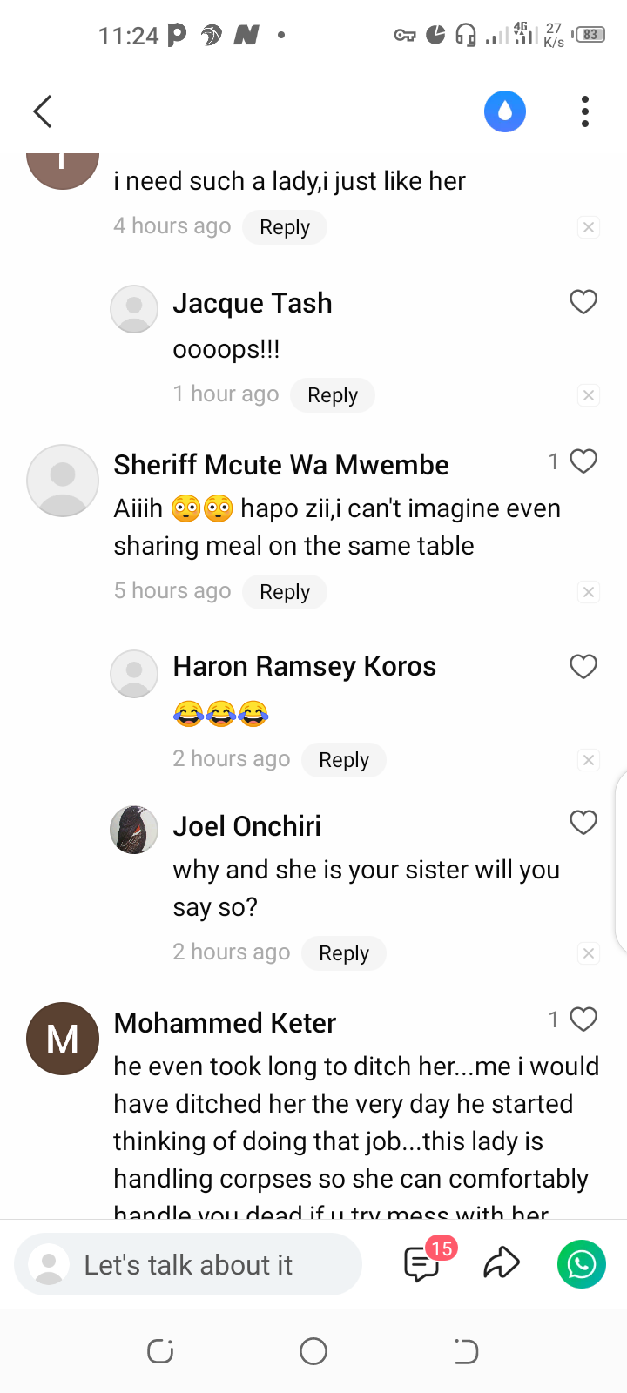Reply to Joel Onchiri's comment

(x=344, y=953)
